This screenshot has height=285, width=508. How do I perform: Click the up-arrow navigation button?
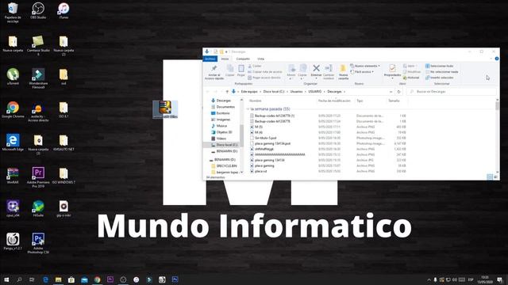227,92
